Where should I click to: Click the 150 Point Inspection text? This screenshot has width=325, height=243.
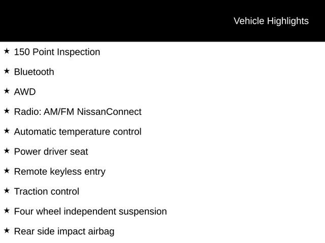[x=57, y=52]
